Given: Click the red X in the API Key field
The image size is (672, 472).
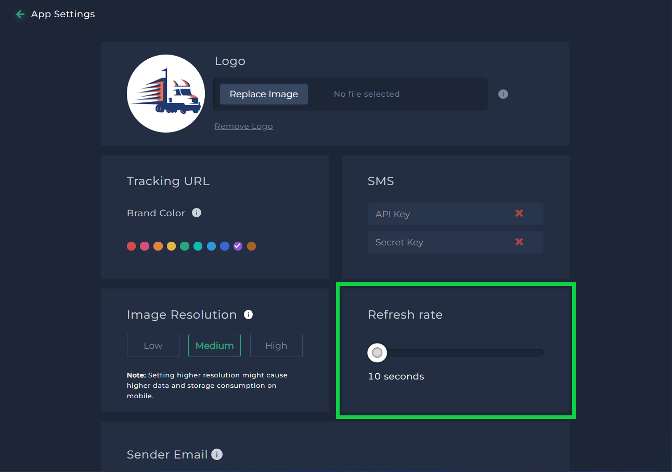Looking at the screenshot, I should coord(519,214).
